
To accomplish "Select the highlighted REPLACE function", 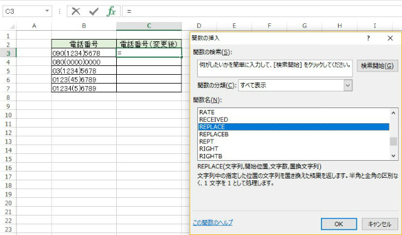I will pyautogui.click(x=294, y=127).
